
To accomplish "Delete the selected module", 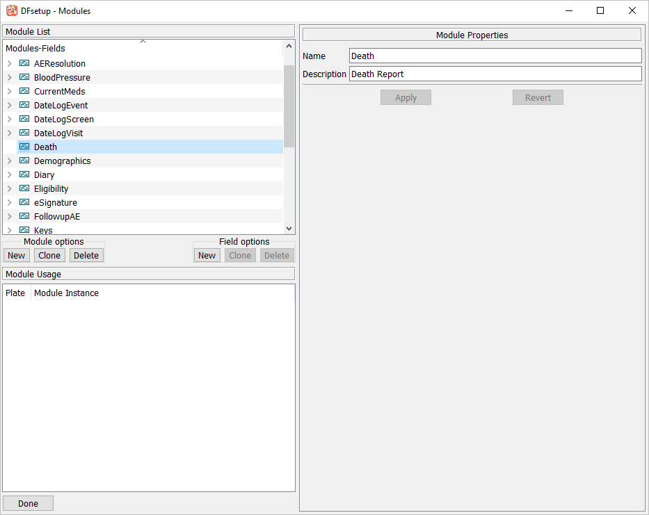I will [x=86, y=255].
